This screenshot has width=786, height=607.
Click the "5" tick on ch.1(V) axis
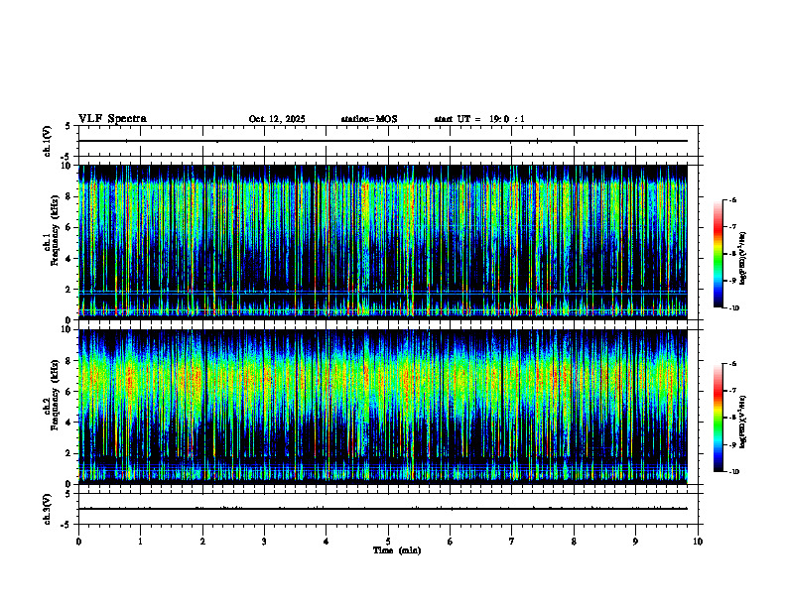67,126
